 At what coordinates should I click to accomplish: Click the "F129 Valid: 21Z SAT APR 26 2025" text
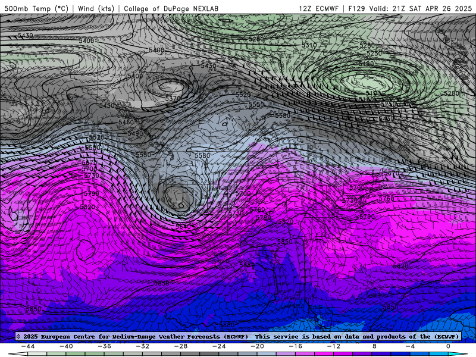click(410, 8)
